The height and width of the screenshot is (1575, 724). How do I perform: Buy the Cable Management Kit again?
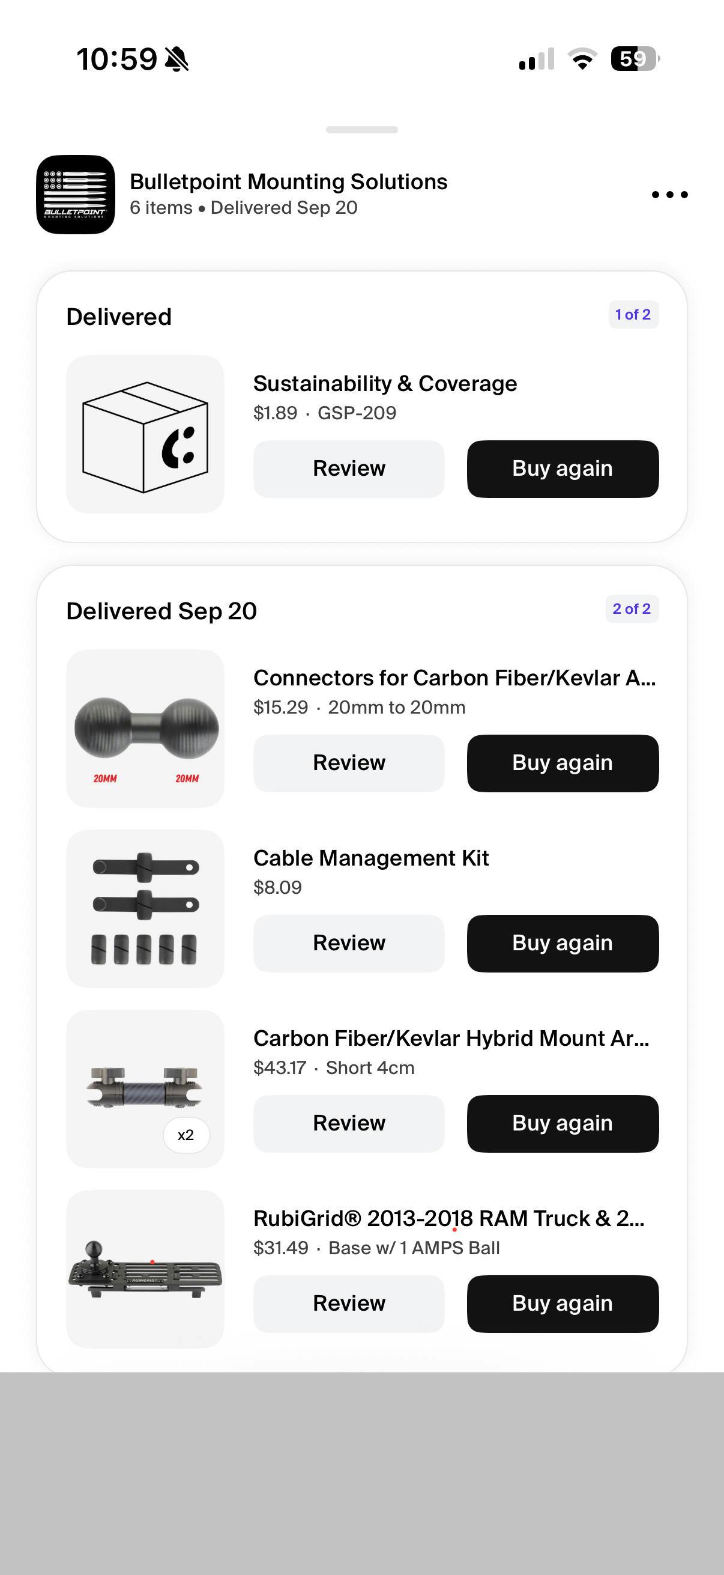[562, 944]
